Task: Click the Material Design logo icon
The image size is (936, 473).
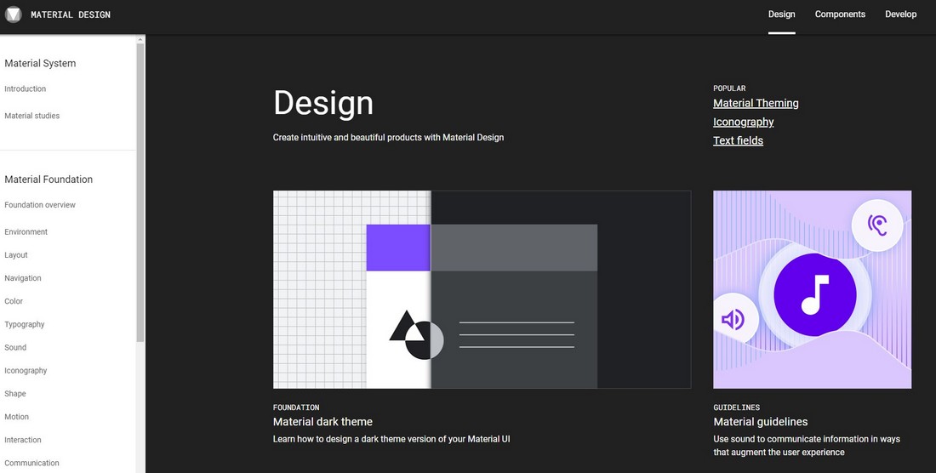Action: point(13,15)
